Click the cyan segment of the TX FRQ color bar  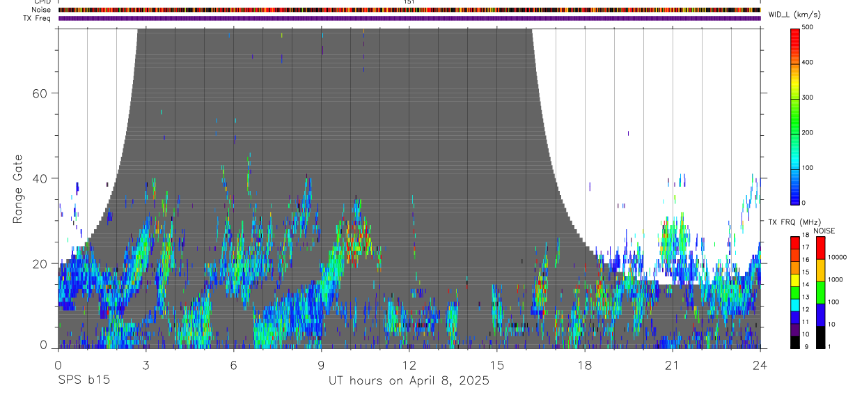click(795, 305)
